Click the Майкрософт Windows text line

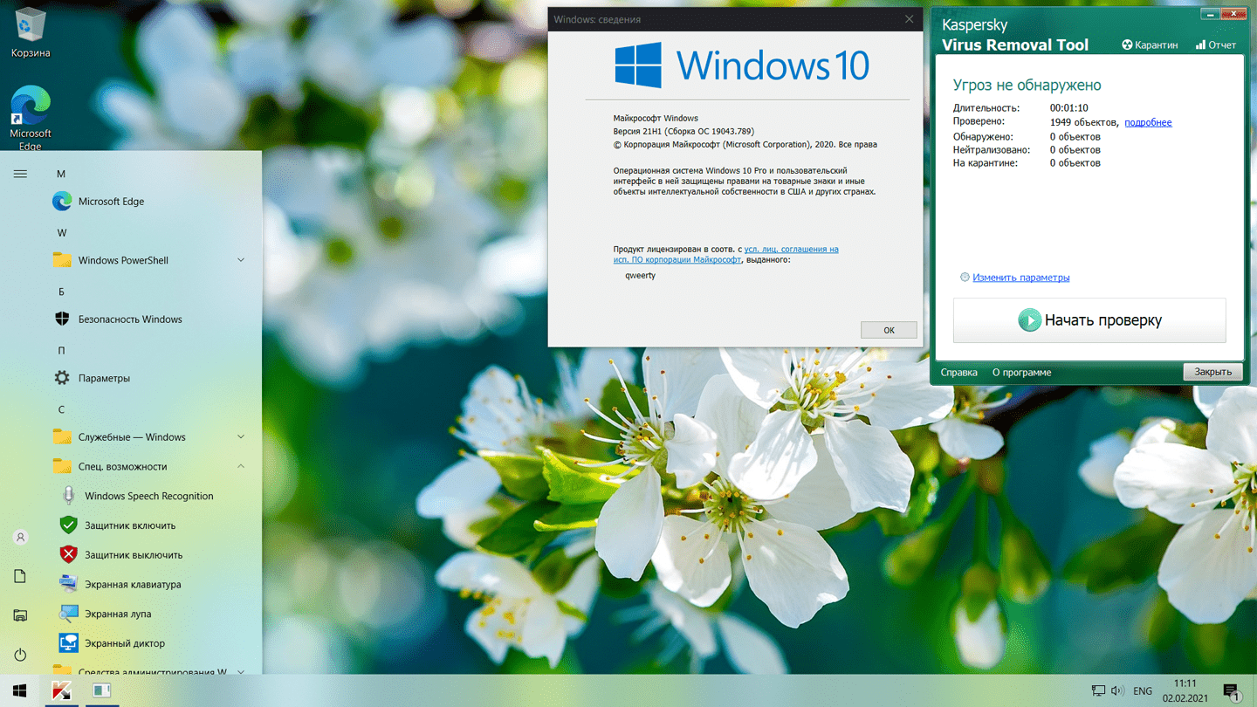pyautogui.click(x=656, y=119)
